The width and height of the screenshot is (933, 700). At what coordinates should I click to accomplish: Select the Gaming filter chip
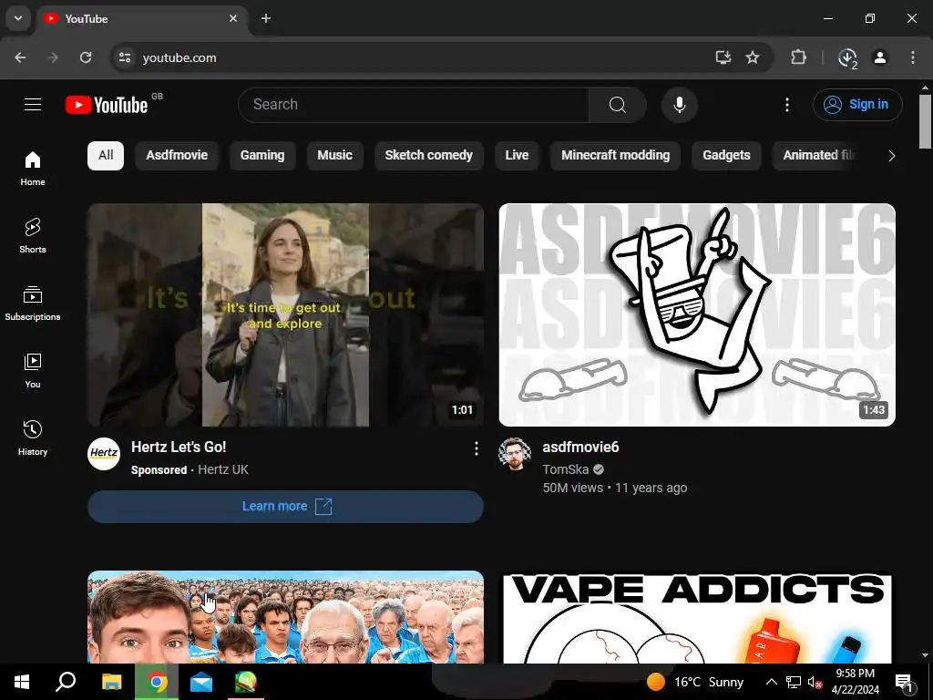pyautogui.click(x=262, y=155)
